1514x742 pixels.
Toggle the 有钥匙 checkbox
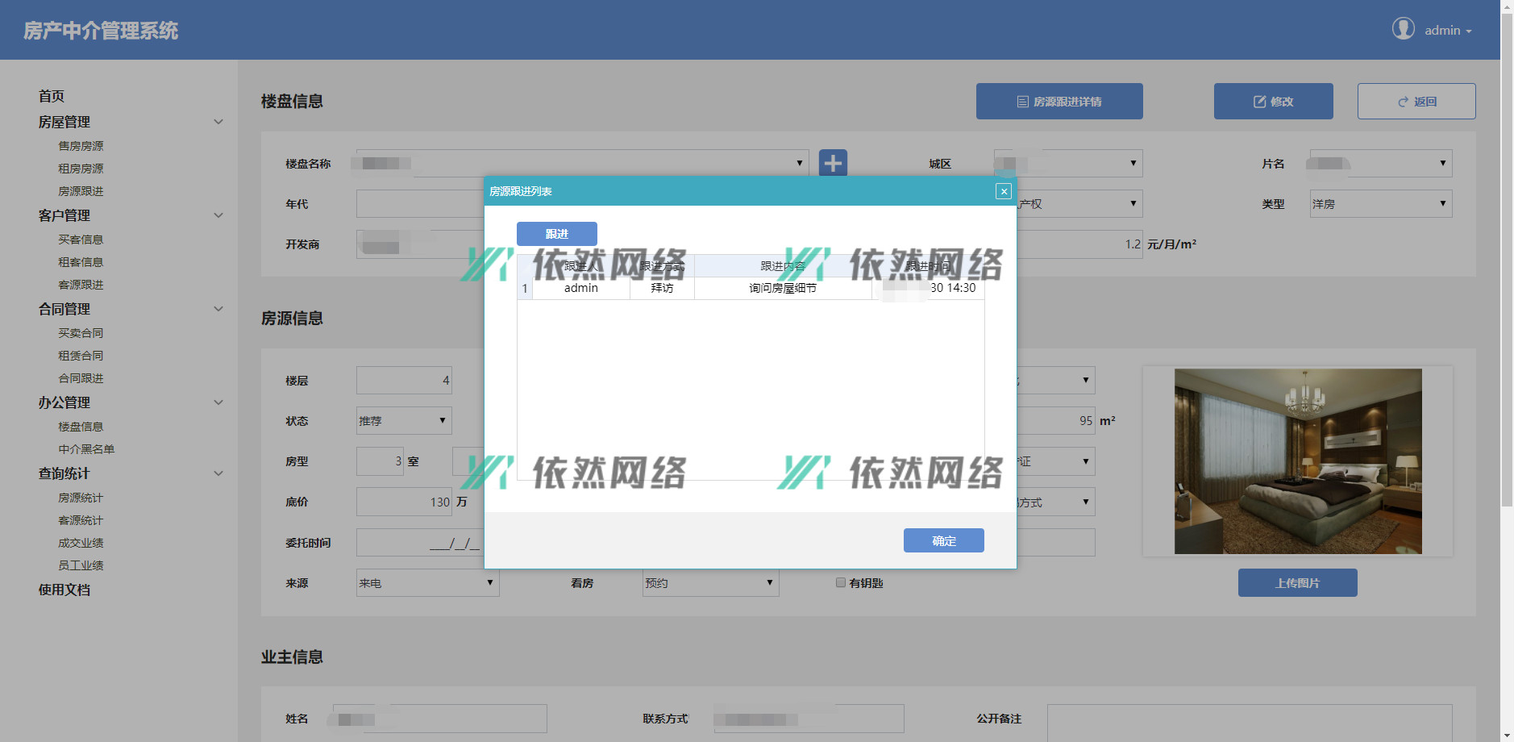[841, 582]
